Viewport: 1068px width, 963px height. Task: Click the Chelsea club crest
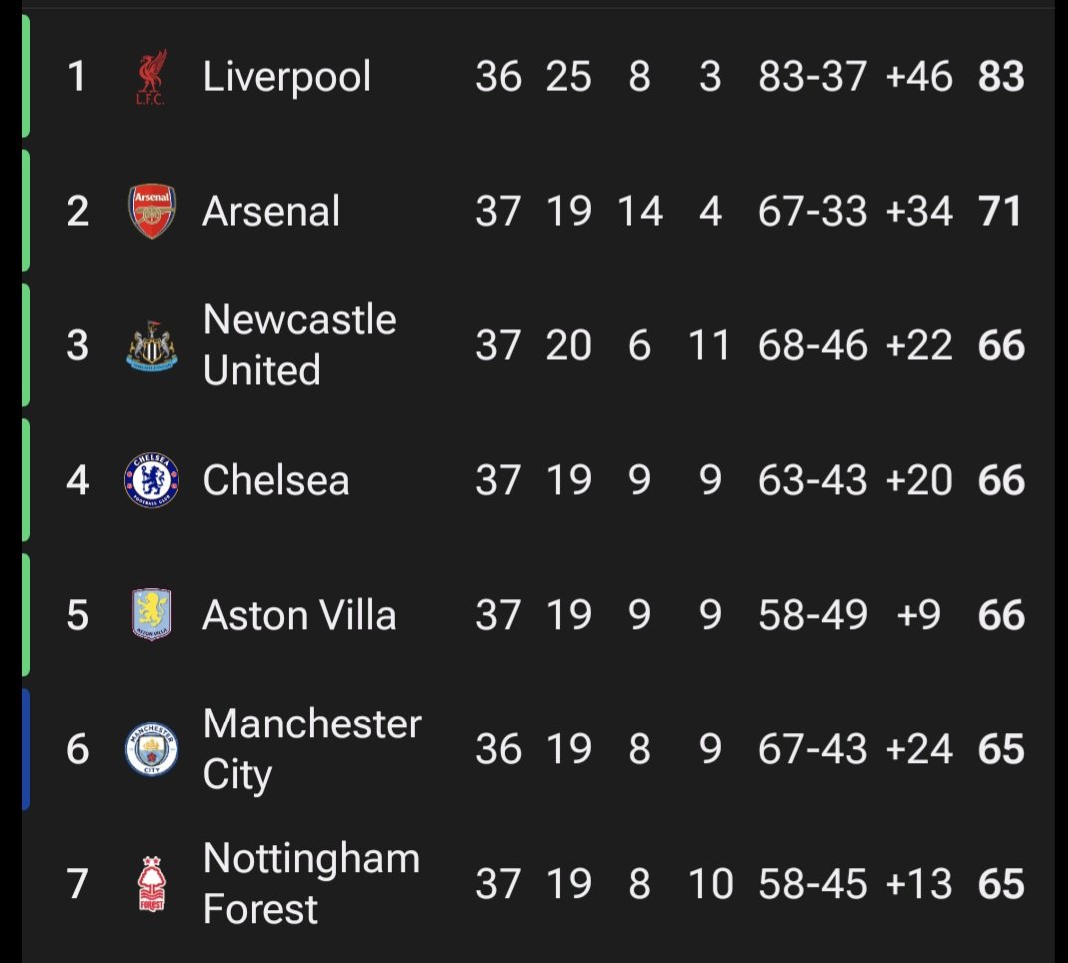click(x=152, y=480)
